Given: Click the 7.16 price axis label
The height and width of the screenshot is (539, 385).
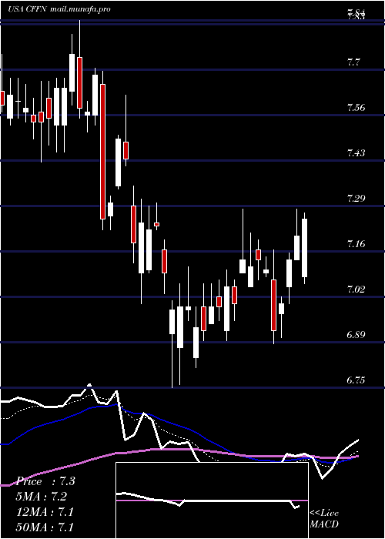Looking at the screenshot, I should point(356,244).
